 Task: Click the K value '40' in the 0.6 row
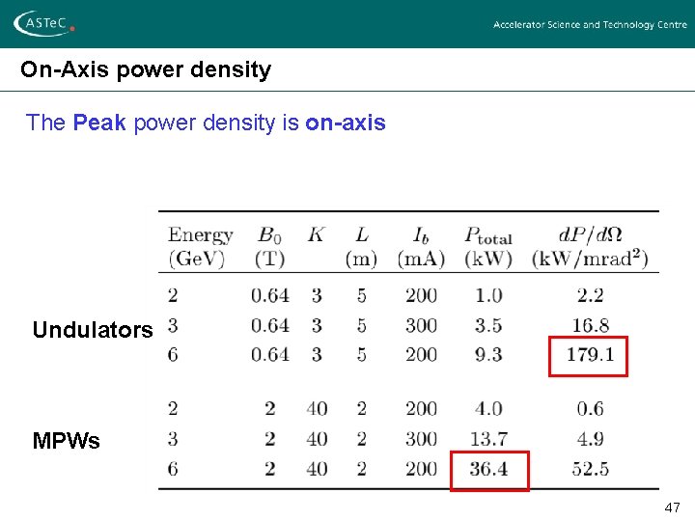pos(317,408)
